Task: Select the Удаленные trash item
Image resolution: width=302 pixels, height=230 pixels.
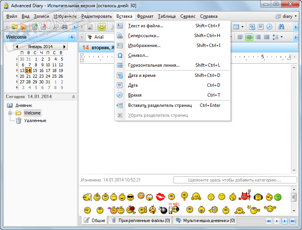Action: click(35, 120)
